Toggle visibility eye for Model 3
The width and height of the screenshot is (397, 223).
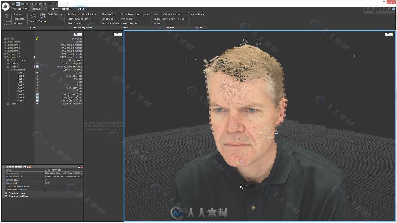pos(37,67)
